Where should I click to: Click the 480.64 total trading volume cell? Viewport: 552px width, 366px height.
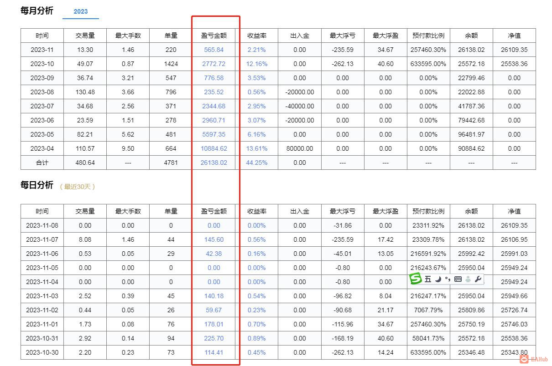[85, 163]
